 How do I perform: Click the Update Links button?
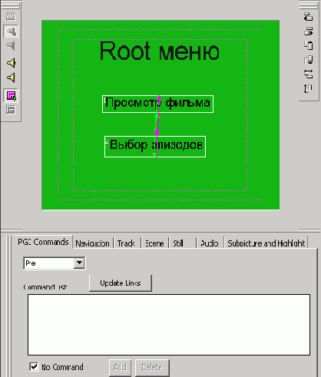click(121, 283)
